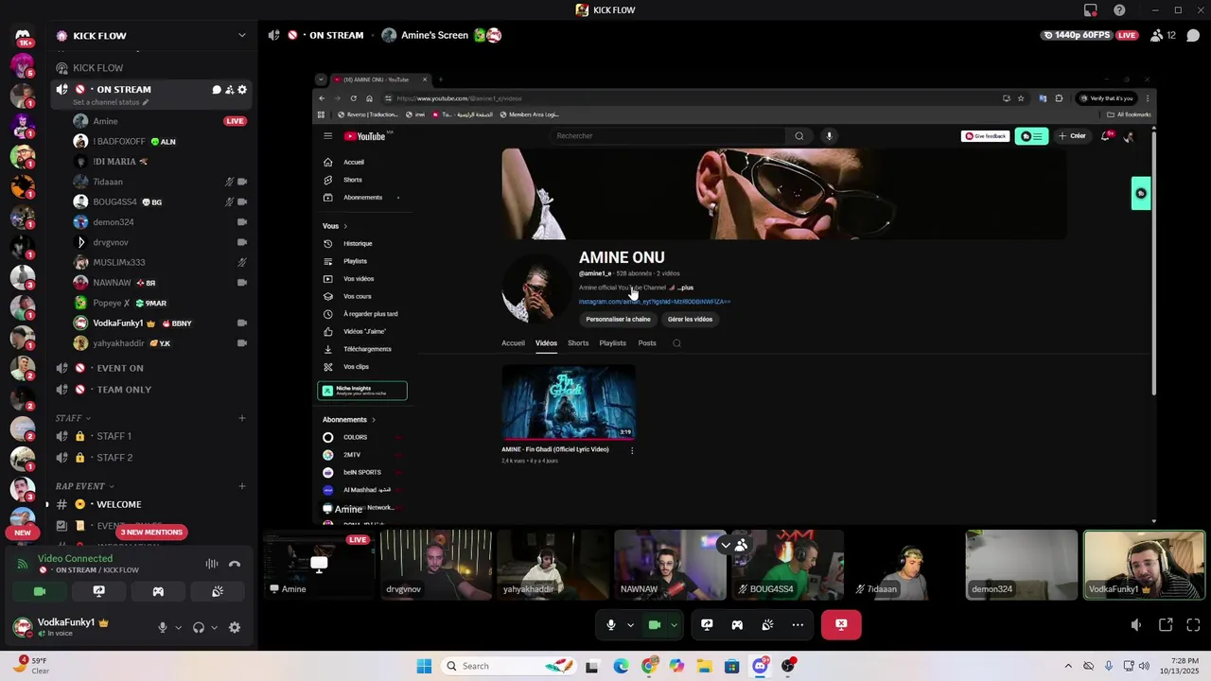Screen dimensions: 1211x681
Task: Toggle camera in Video Connected panel
Action: (x=40, y=591)
